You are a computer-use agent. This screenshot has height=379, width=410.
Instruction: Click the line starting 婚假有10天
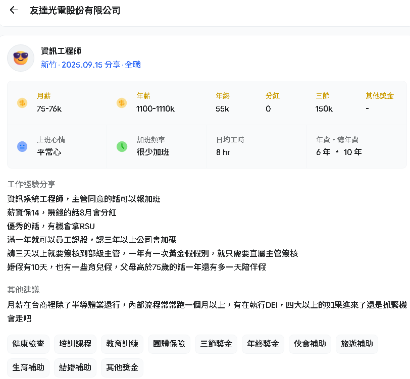pos(137,267)
